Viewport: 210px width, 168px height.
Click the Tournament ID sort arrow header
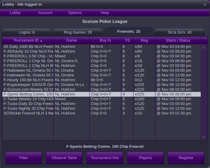28,41
